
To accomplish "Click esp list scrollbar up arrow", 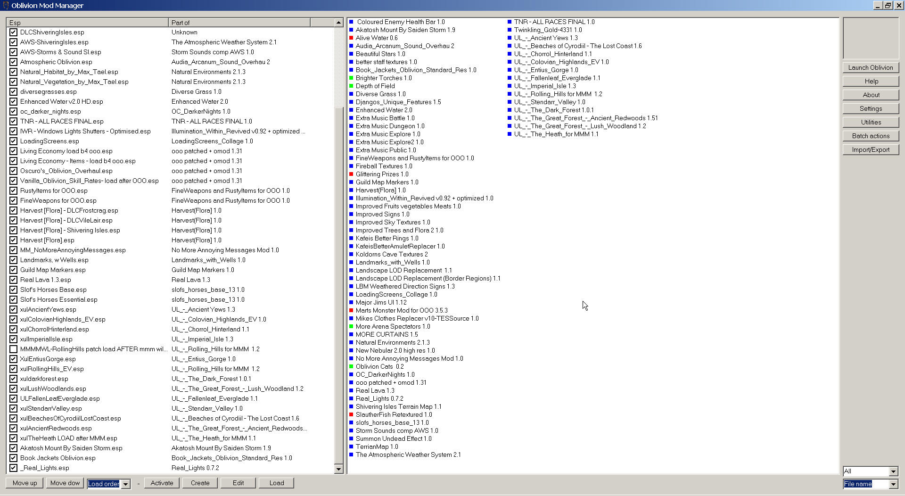I will [x=338, y=23].
